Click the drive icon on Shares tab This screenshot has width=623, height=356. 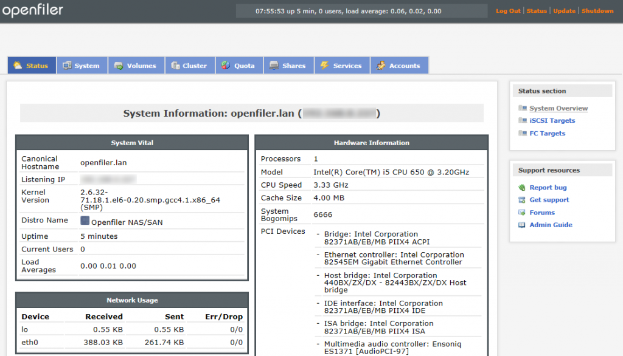click(x=274, y=66)
